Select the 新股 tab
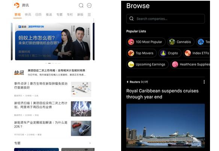The image size is (219, 151). pos(80,15)
